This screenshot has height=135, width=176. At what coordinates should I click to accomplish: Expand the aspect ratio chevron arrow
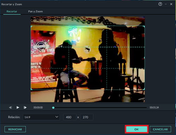(x=57, y=117)
